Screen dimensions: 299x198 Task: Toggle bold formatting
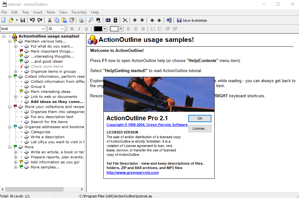[72, 29]
